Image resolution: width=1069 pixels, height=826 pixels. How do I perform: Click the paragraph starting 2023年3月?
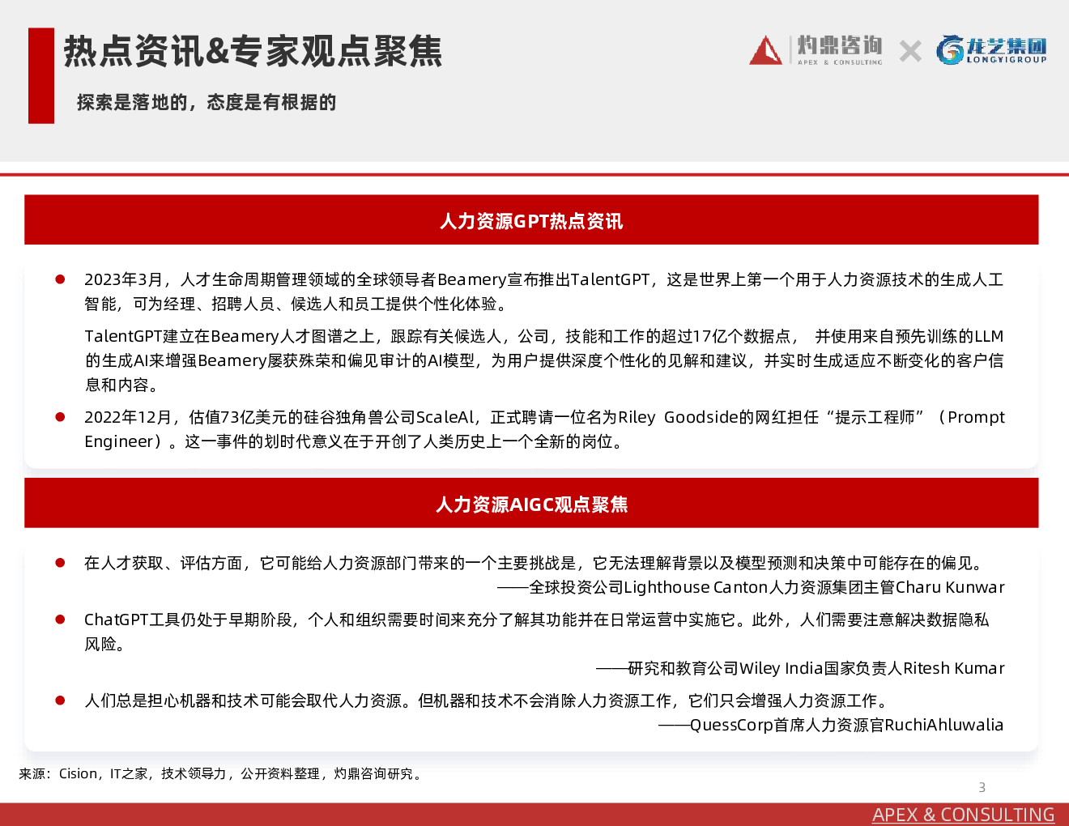543,292
